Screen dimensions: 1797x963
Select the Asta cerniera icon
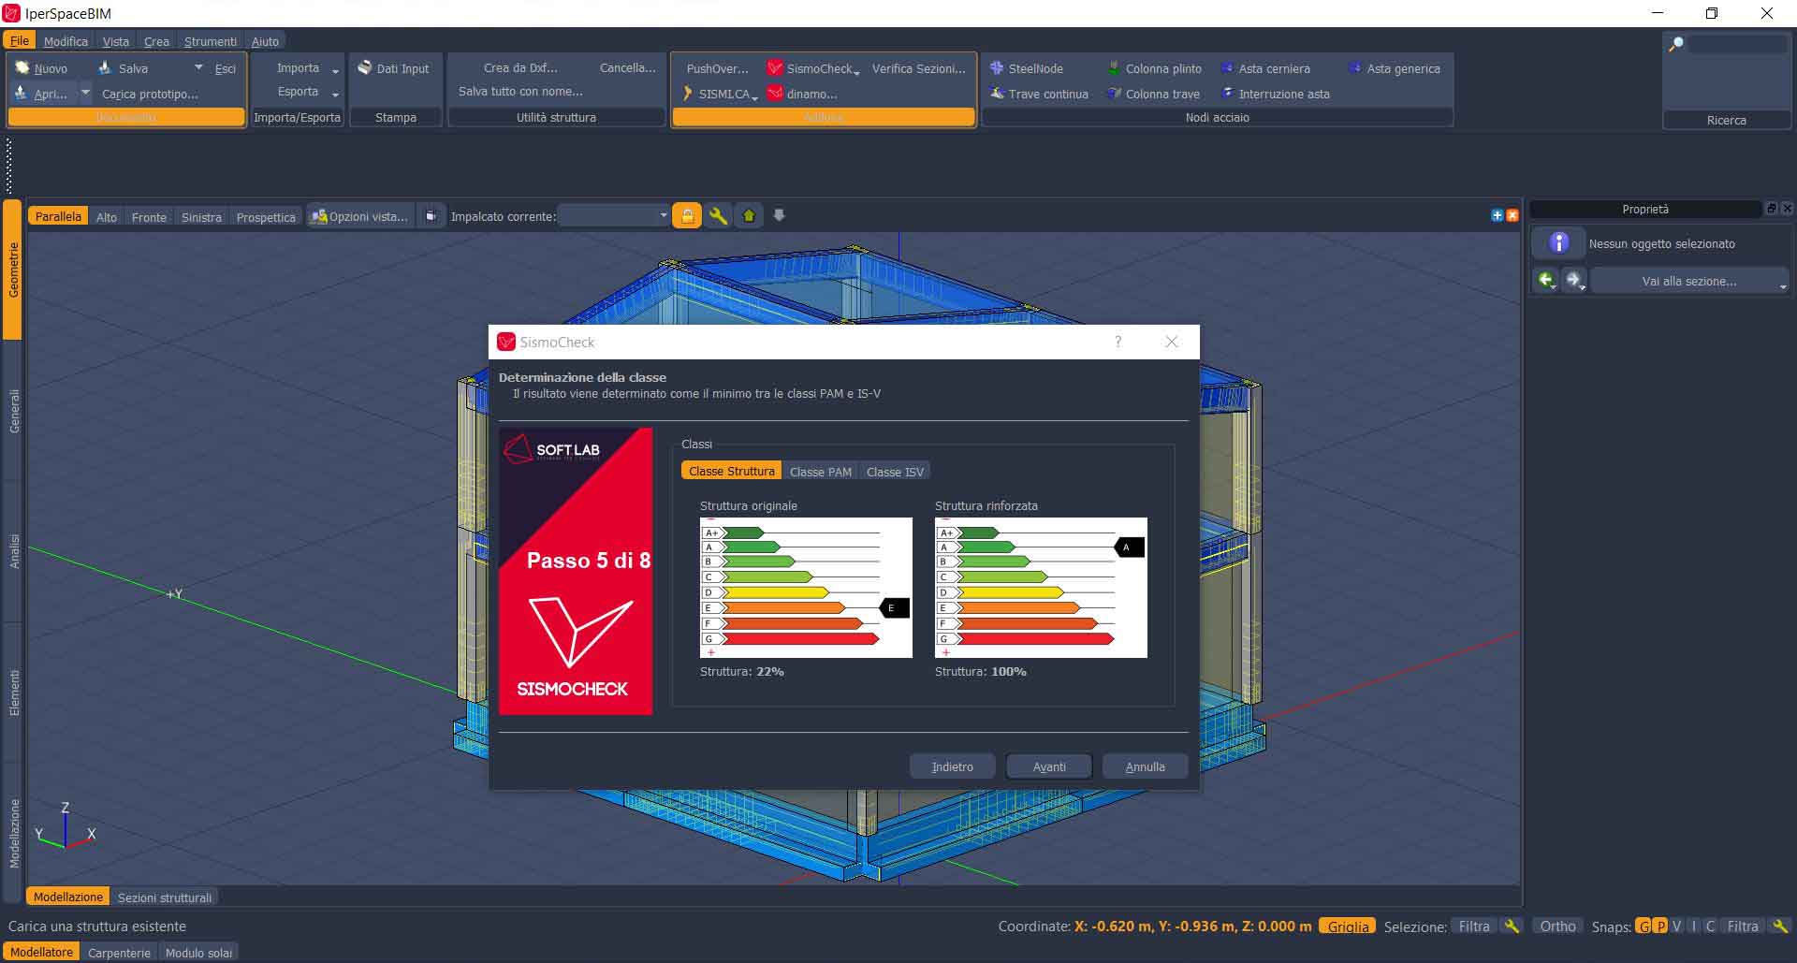click(1227, 68)
